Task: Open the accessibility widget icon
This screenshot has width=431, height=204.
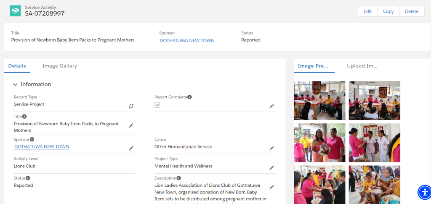Action: pos(425,192)
